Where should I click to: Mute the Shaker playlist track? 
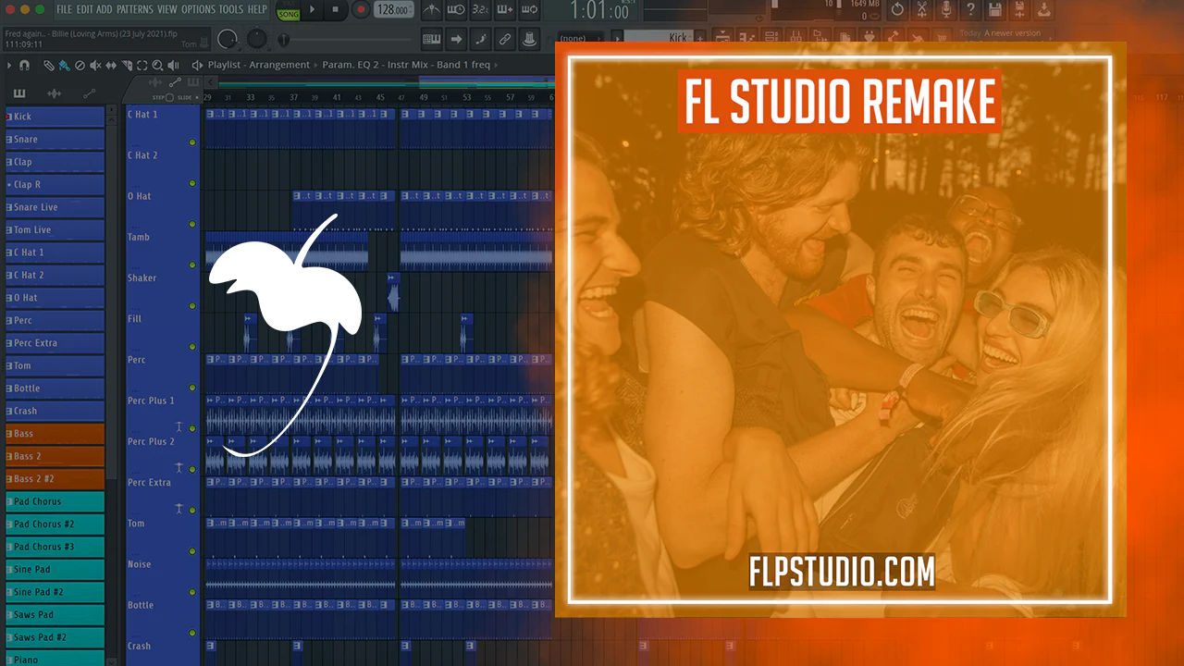192,305
